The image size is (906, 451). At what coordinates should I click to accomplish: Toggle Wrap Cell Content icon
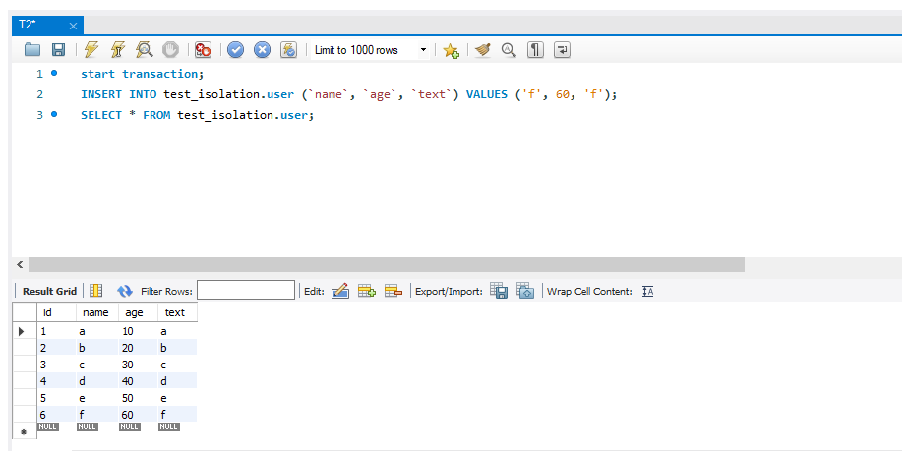coord(647,292)
